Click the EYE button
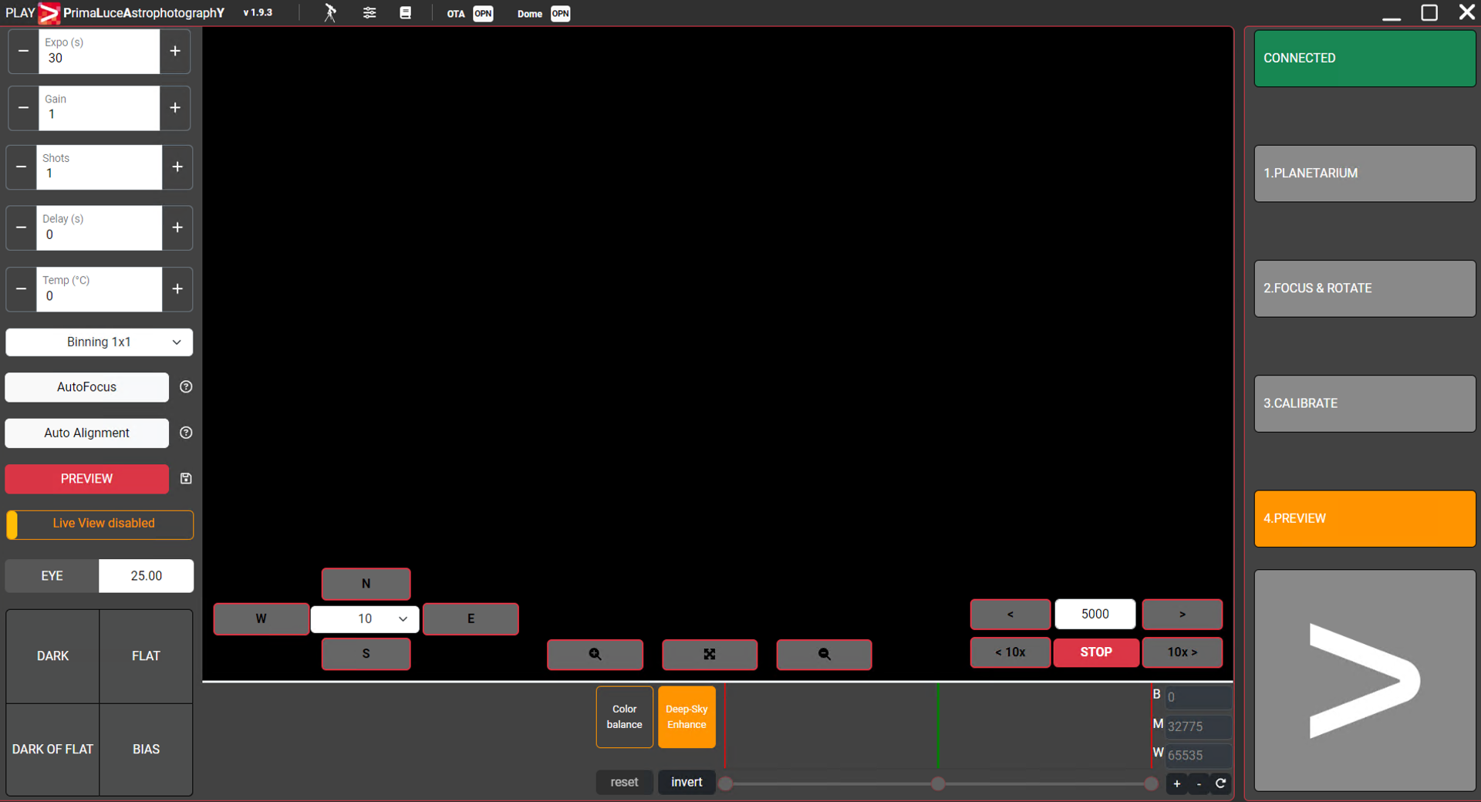1481x802 pixels. (x=52, y=576)
